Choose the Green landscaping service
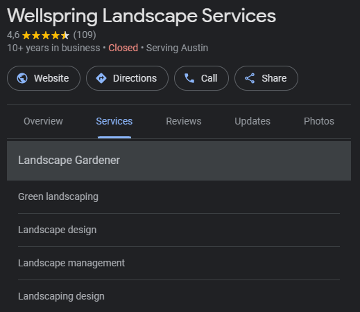This screenshot has height=312, width=360. point(179,197)
